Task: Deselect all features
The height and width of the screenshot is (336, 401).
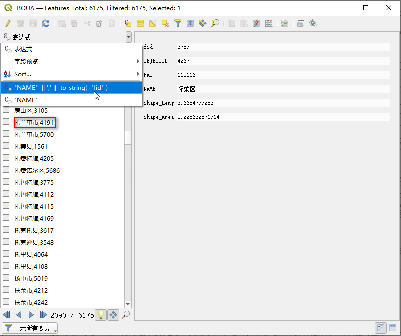Action: [165, 23]
